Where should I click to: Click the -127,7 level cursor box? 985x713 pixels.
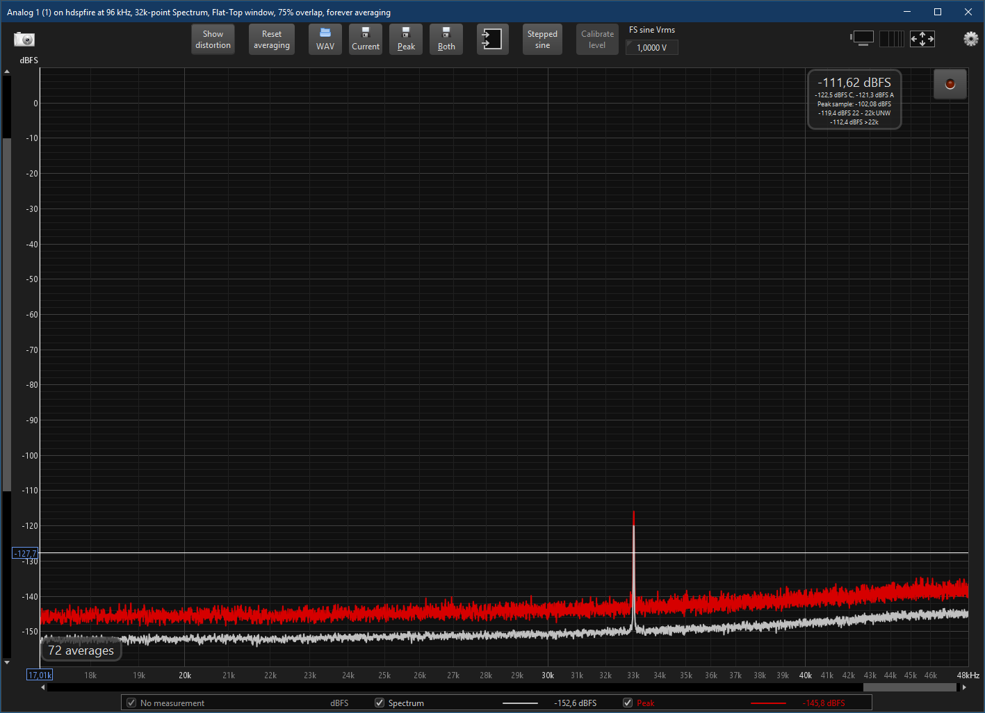[26, 553]
